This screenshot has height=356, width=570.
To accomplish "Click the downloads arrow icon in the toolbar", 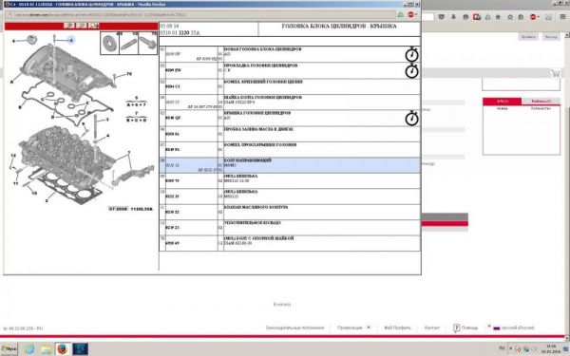I will [x=454, y=17].
